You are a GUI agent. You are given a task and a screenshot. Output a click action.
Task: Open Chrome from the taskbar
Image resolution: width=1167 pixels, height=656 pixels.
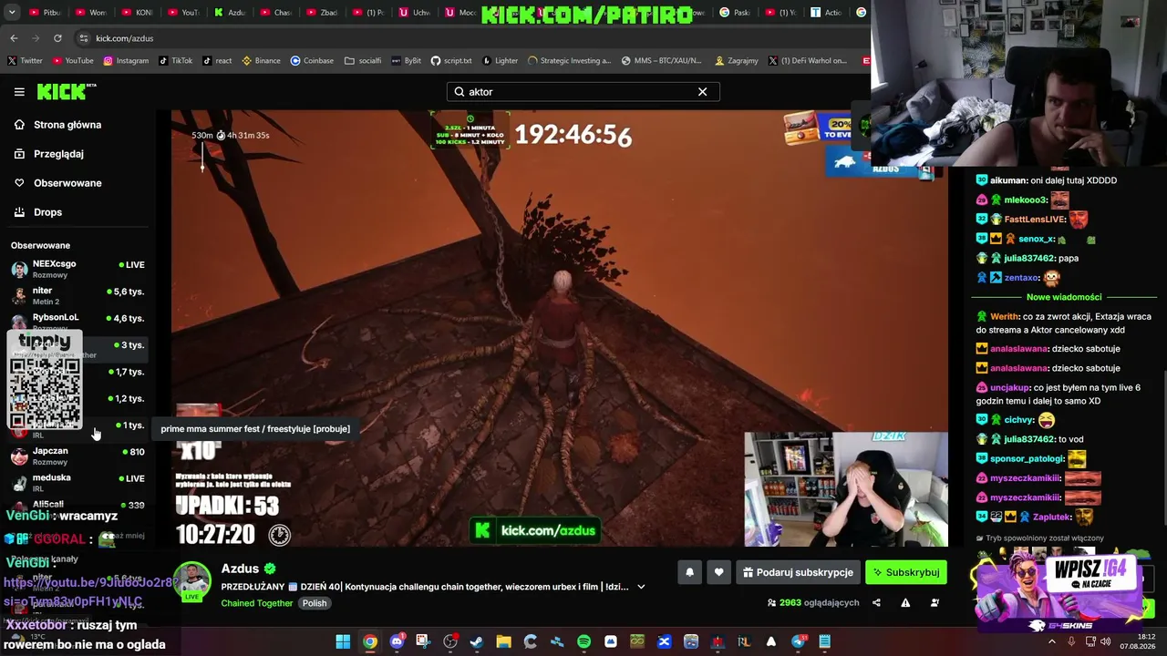(x=369, y=642)
